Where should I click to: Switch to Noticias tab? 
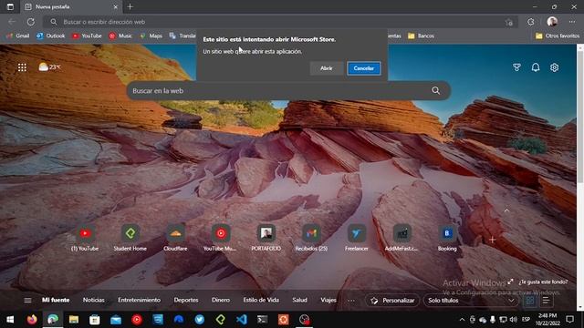tap(93, 300)
